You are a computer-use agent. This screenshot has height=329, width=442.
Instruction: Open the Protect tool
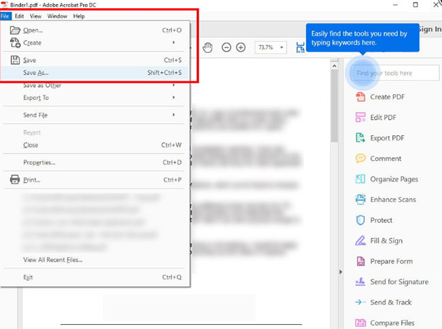(x=381, y=220)
